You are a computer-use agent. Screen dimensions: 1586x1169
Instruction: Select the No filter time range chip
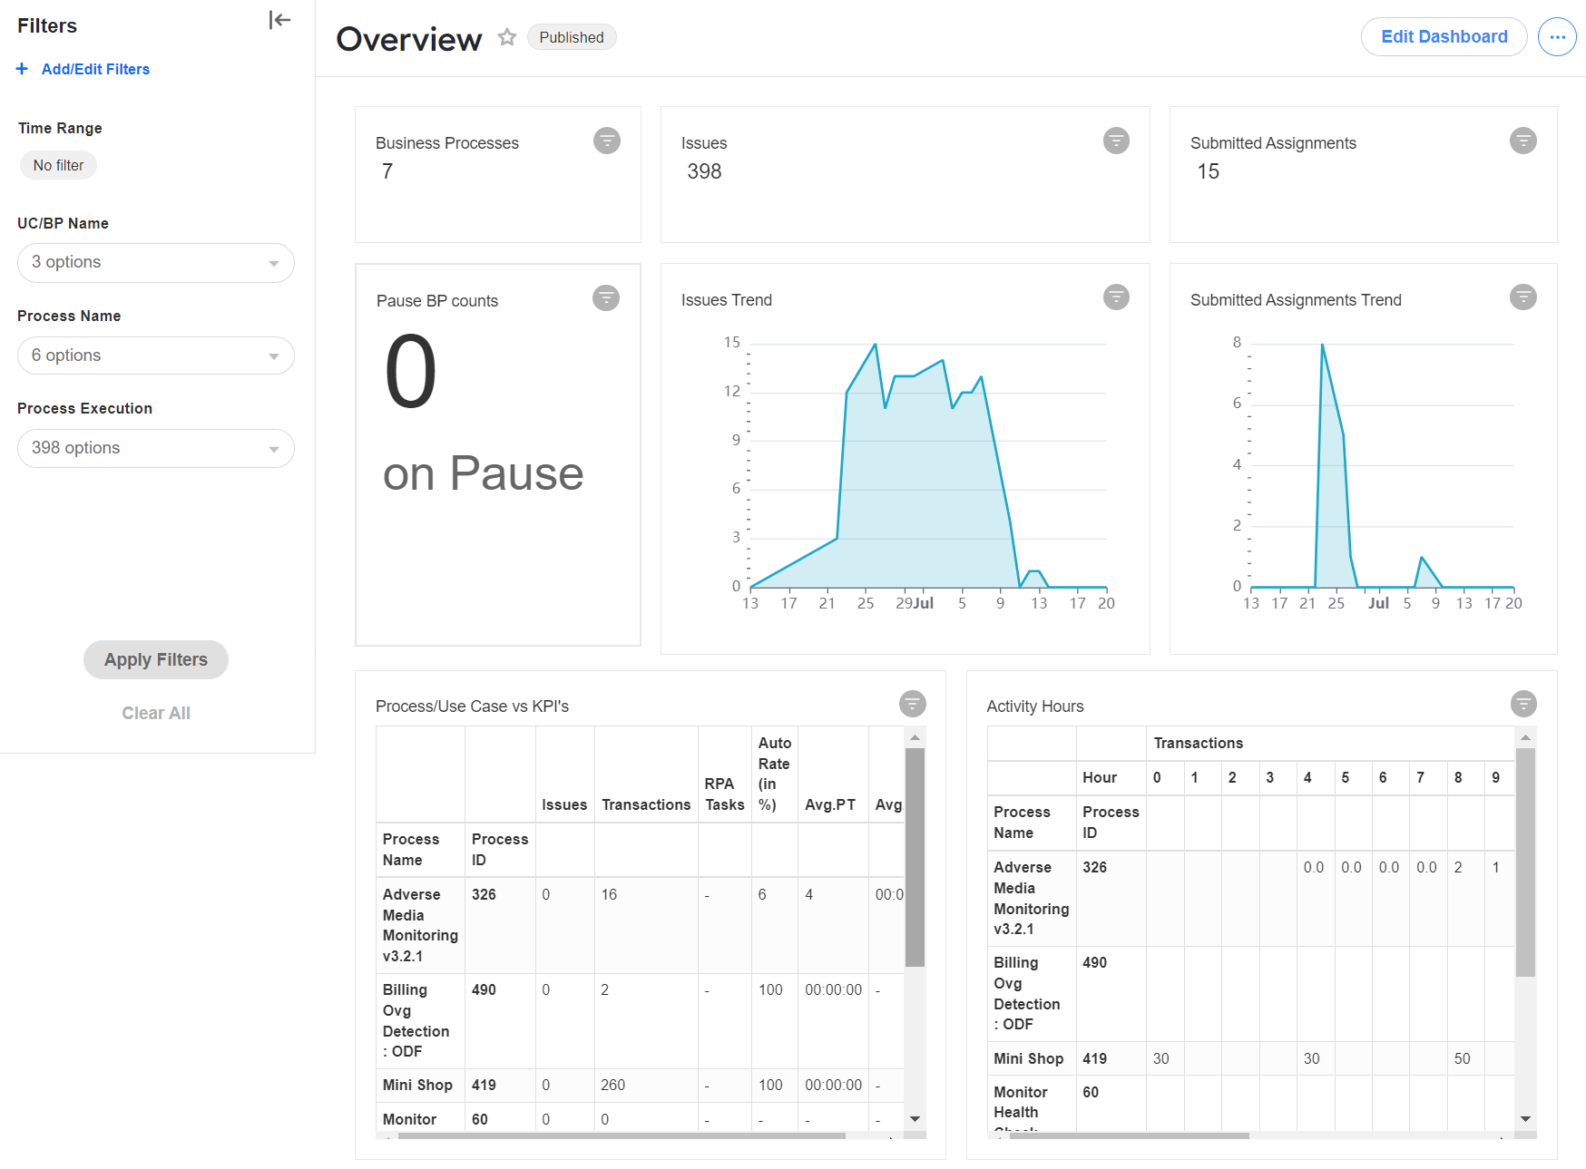point(58,165)
